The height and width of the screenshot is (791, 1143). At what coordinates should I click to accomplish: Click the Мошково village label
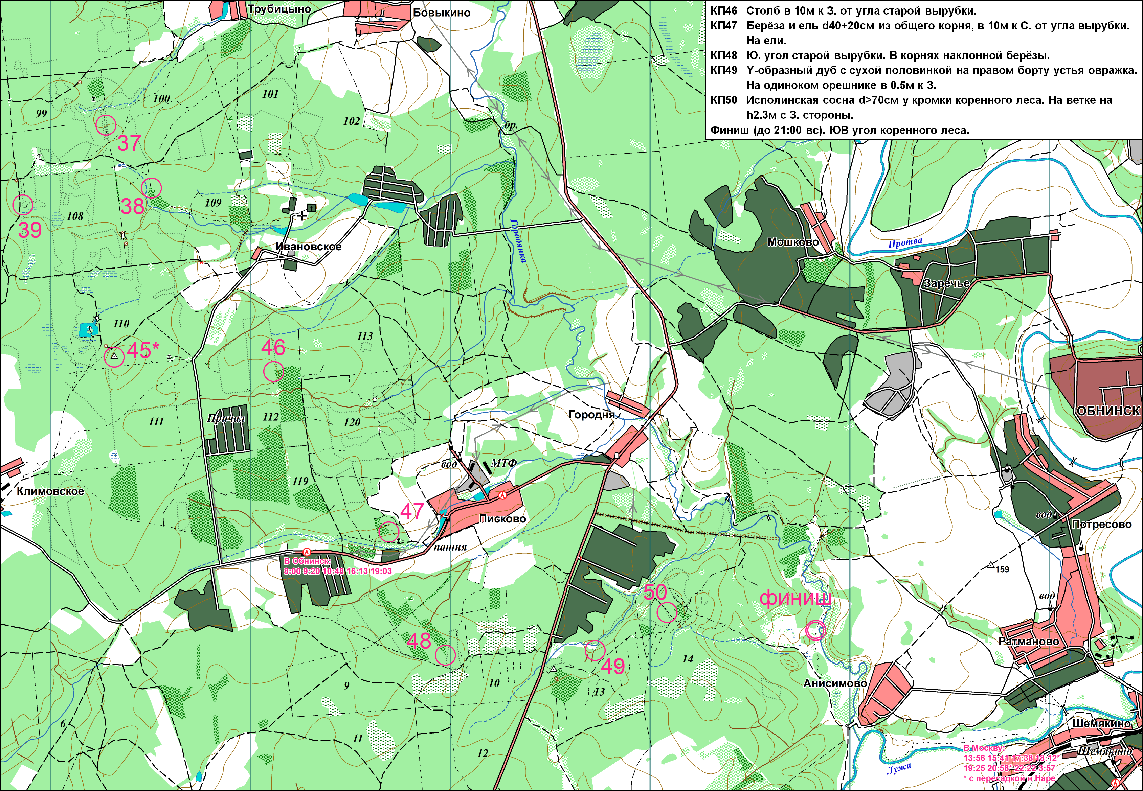coord(793,242)
